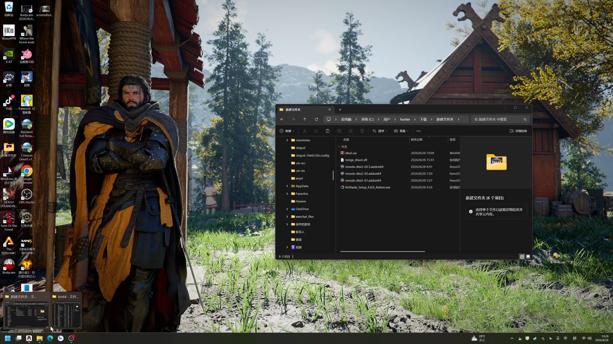Screen dimensions: 613x344
Task: Sort files by 修改日期 column header
Action: [x=416, y=140]
